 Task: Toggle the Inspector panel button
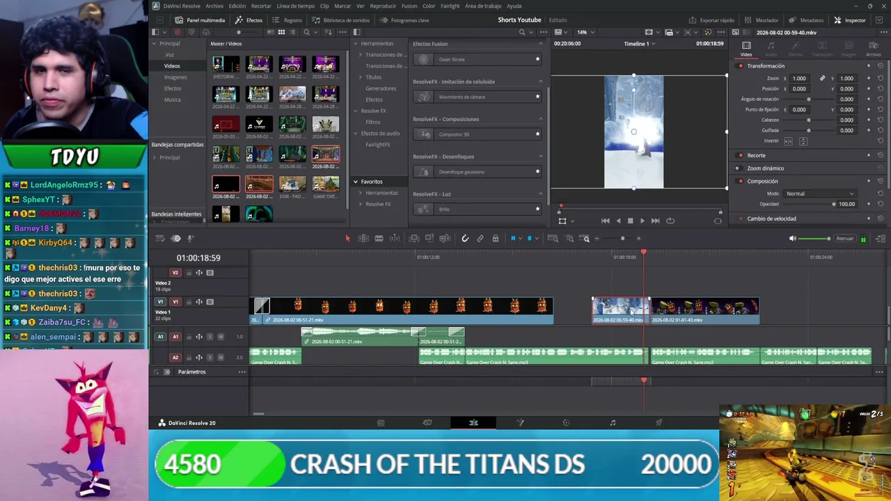[x=850, y=20]
